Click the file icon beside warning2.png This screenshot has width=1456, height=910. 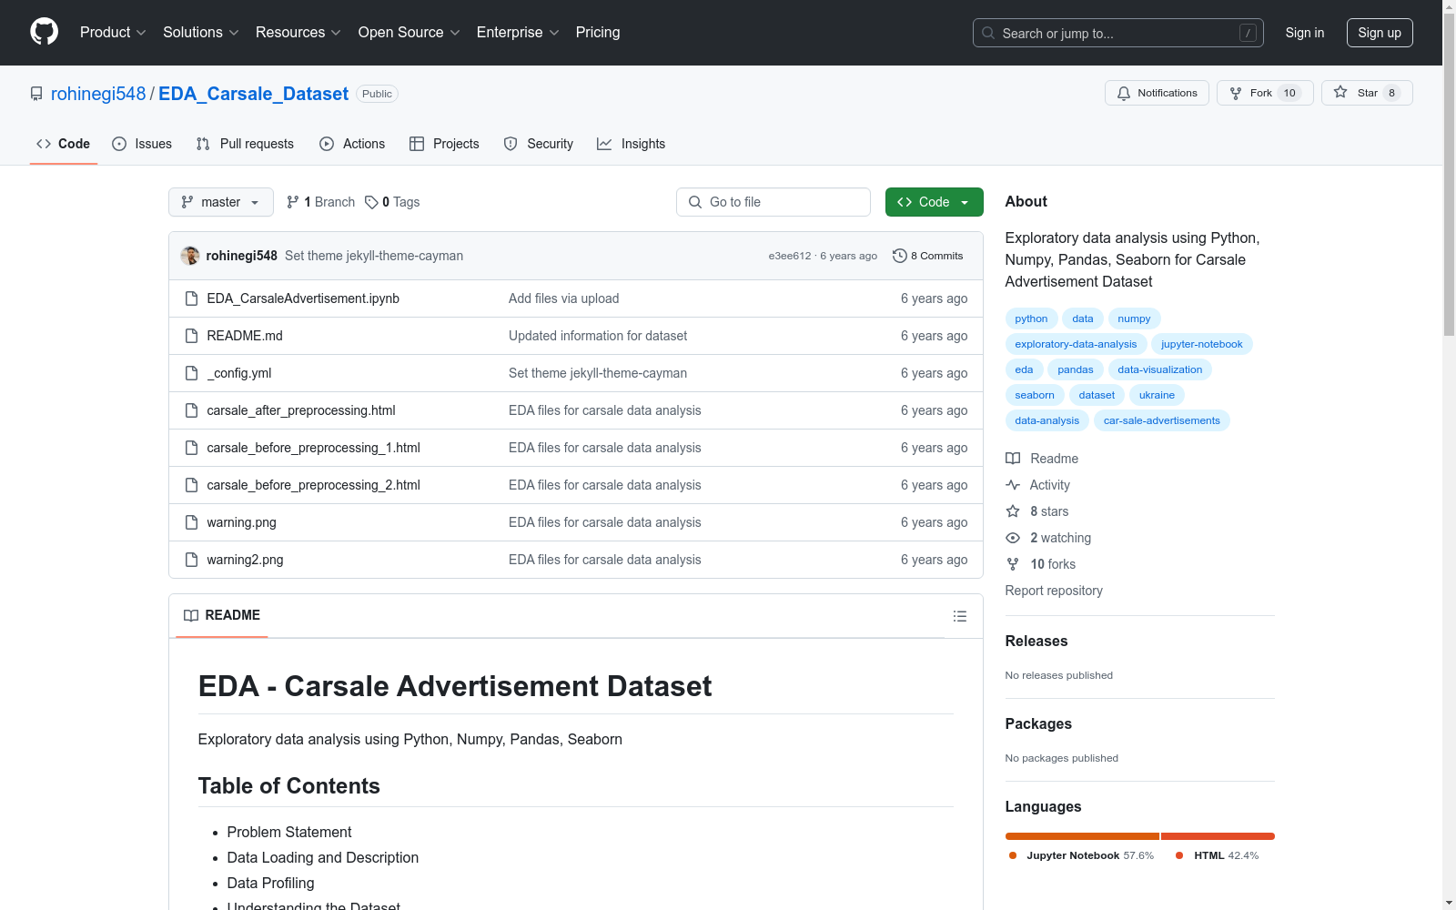[191, 560]
